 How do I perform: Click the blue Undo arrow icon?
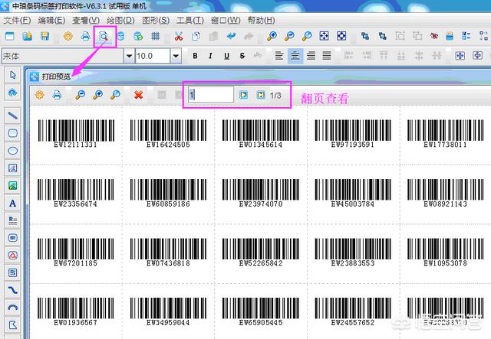point(231,36)
